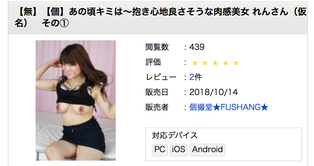Click the レビュー label
314x166 pixels.
click(x=161, y=77)
